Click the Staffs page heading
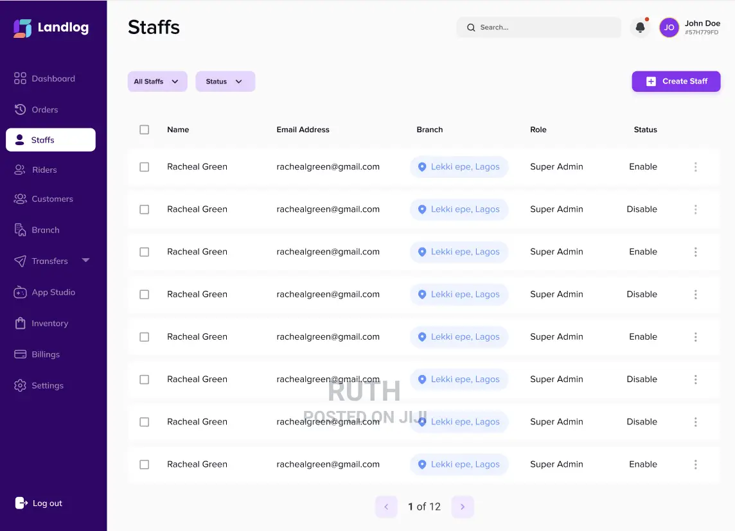The image size is (735, 531). 154,27
